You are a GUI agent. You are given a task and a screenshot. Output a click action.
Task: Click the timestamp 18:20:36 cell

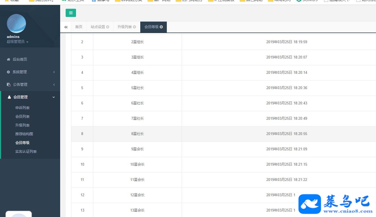tap(279, 88)
